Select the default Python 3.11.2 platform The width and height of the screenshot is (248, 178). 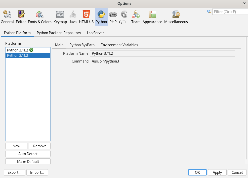[x=28, y=50]
